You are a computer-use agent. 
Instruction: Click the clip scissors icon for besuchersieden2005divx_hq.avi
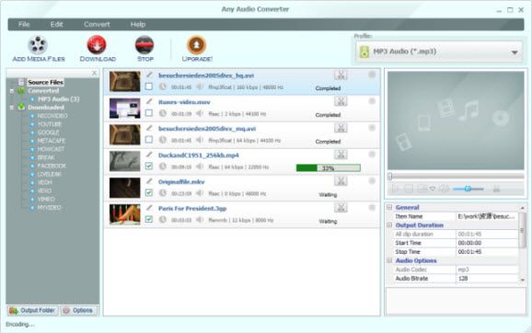(341, 75)
